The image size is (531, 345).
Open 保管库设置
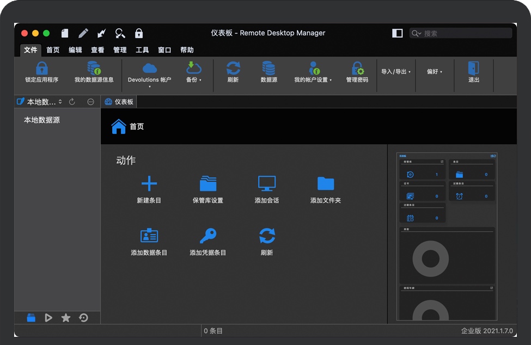(208, 188)
